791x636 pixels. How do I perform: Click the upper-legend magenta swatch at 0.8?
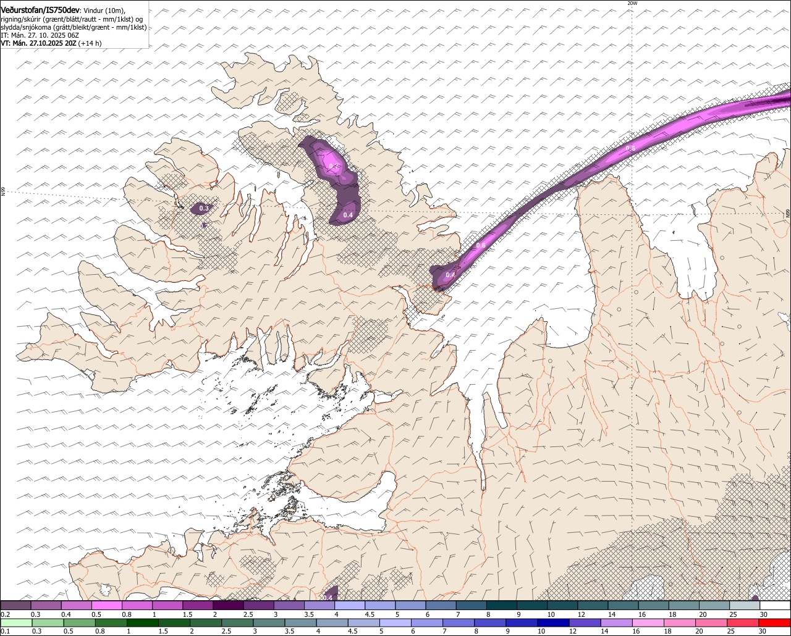pyautogui.click(x=137, y=605)
